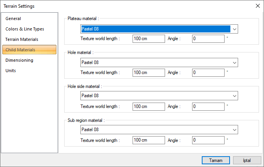Open the Dimensioning settings page
This screenshot has width=264, height=167.
pos(19,60)
